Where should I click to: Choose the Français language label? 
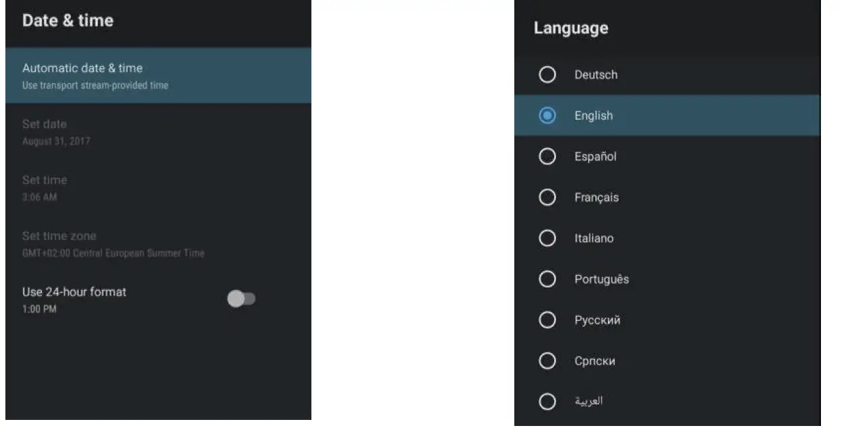(597, 197)
